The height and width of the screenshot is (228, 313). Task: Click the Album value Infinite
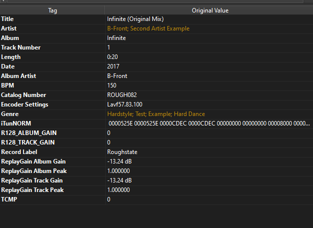click(116, 38)
